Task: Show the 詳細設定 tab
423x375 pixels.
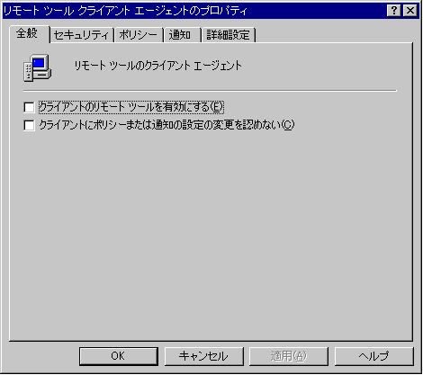Action: (x=229, y=35)
